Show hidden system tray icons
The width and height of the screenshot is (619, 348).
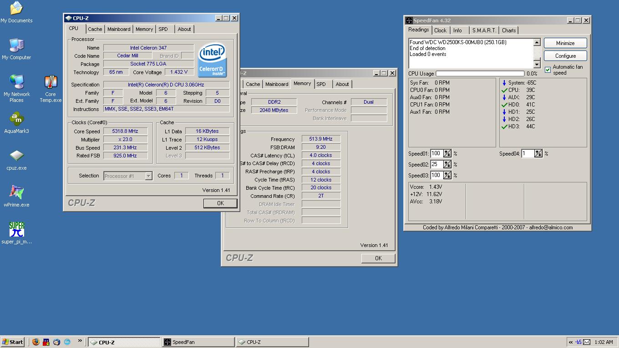[571, 342]
